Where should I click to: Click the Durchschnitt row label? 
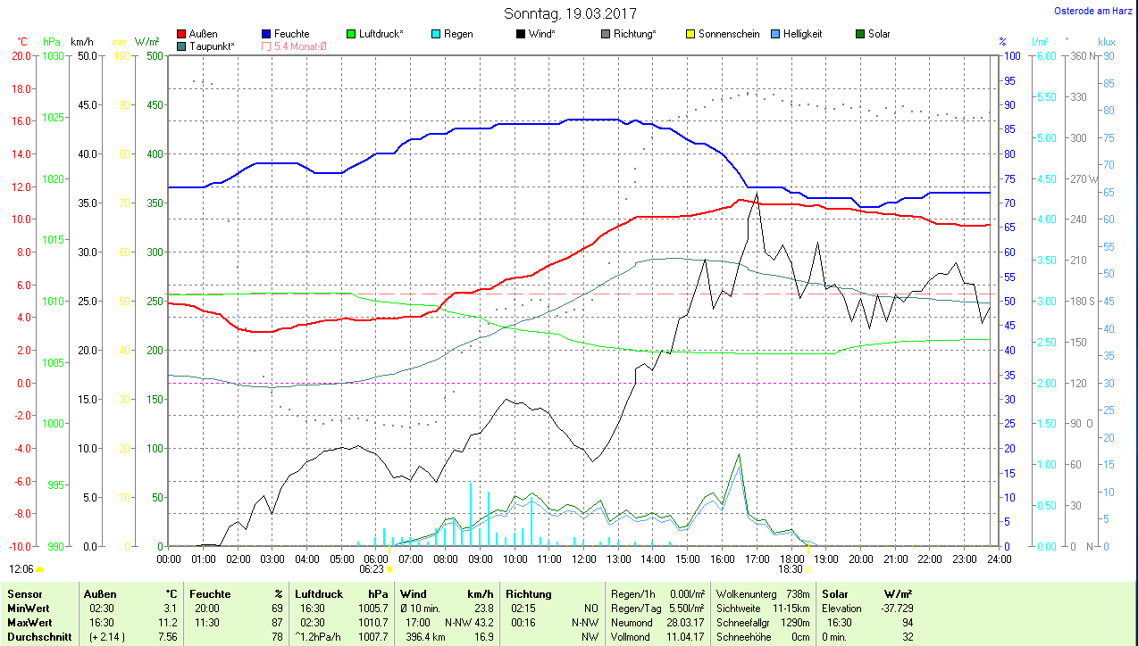(x=36, y=637)
